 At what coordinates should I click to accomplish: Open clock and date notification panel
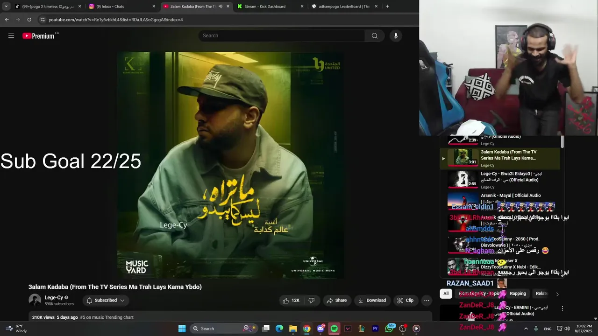point(583,329)
